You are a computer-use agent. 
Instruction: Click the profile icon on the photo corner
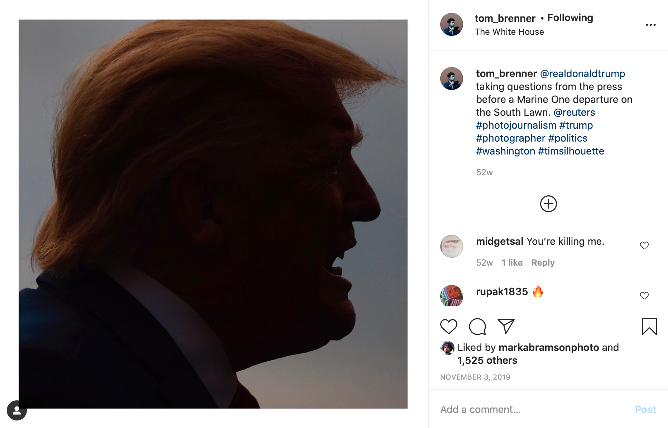[17, 410]
